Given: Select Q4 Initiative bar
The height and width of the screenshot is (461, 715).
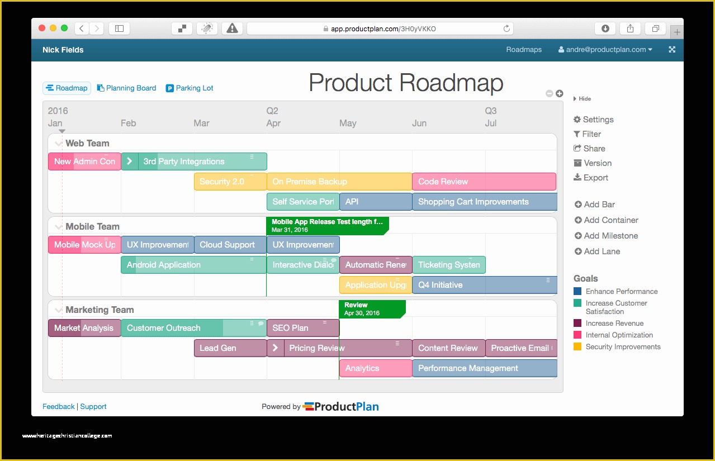Looking at the screenshot, I should click(x=485, y=285).
